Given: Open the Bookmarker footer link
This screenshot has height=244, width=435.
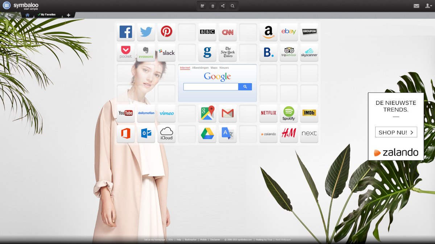Looking at the screenshot, I should tap(190, 240).
